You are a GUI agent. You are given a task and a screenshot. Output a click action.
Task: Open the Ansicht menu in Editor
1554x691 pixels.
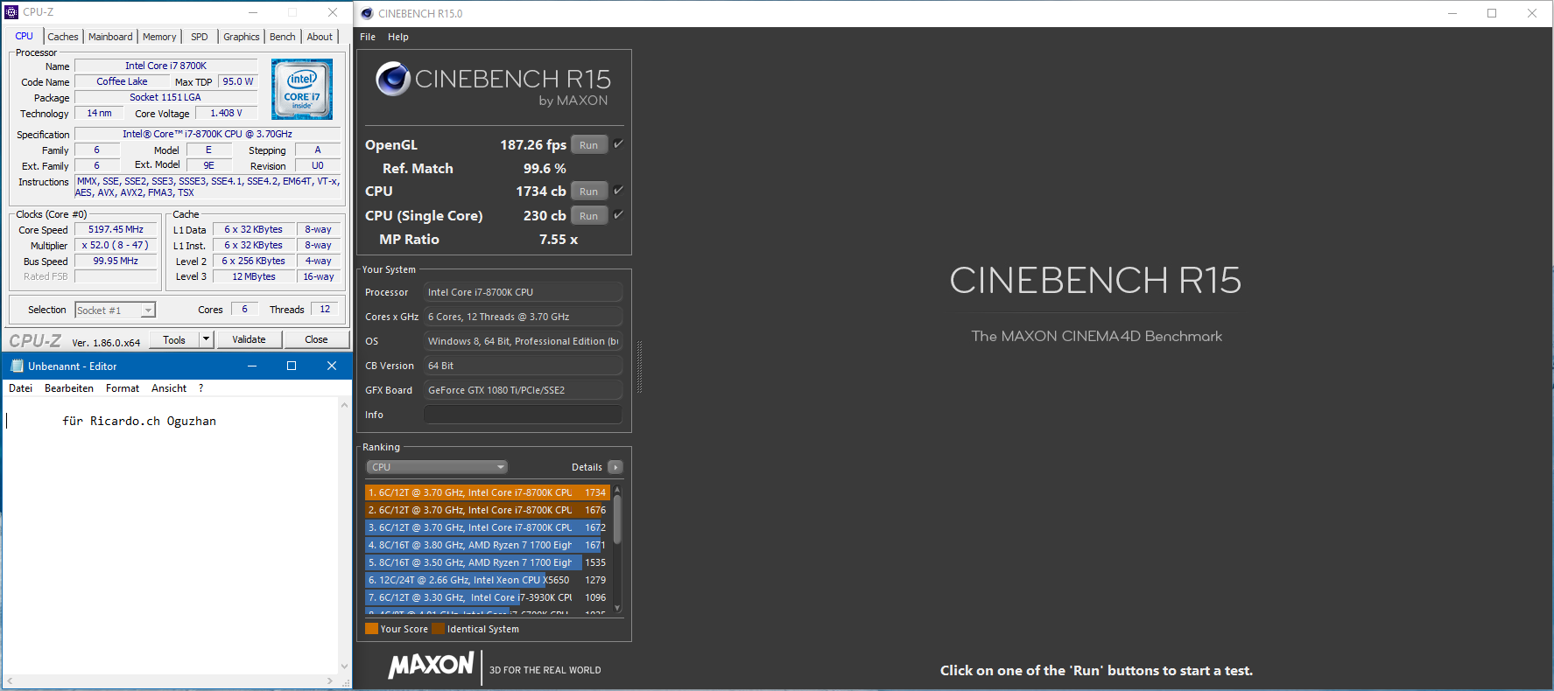[169, 388]
